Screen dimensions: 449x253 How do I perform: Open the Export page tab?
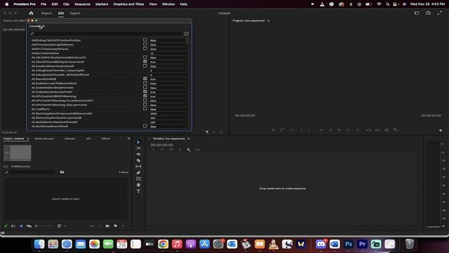pyautogui.click(x=75, y=13)
